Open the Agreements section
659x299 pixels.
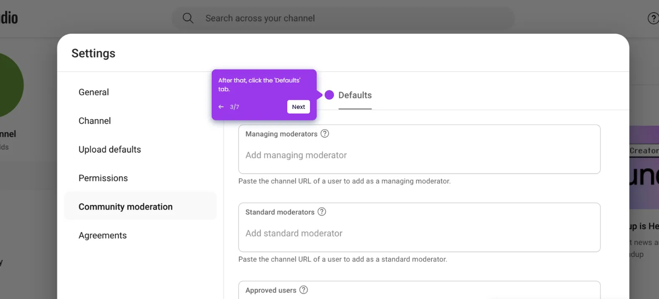(102, 235)
